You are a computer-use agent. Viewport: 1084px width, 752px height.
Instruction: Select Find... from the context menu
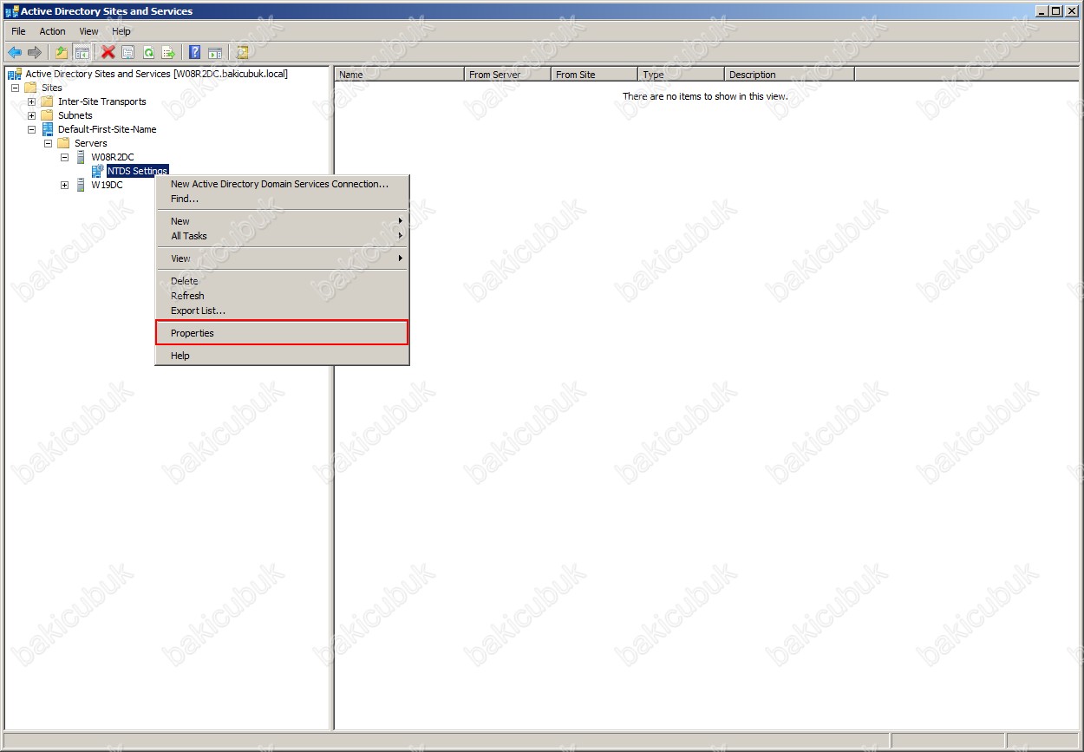282,199
